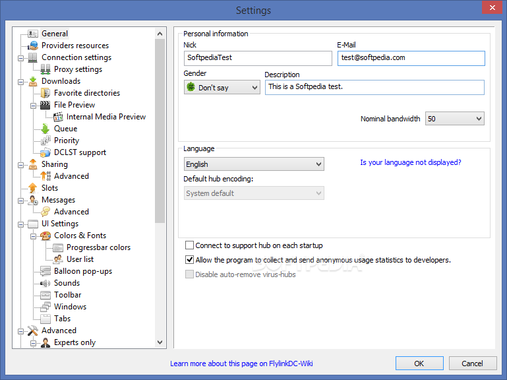
Task: Click the Providers resources globe icon
Action: click(x=33, y=46)
